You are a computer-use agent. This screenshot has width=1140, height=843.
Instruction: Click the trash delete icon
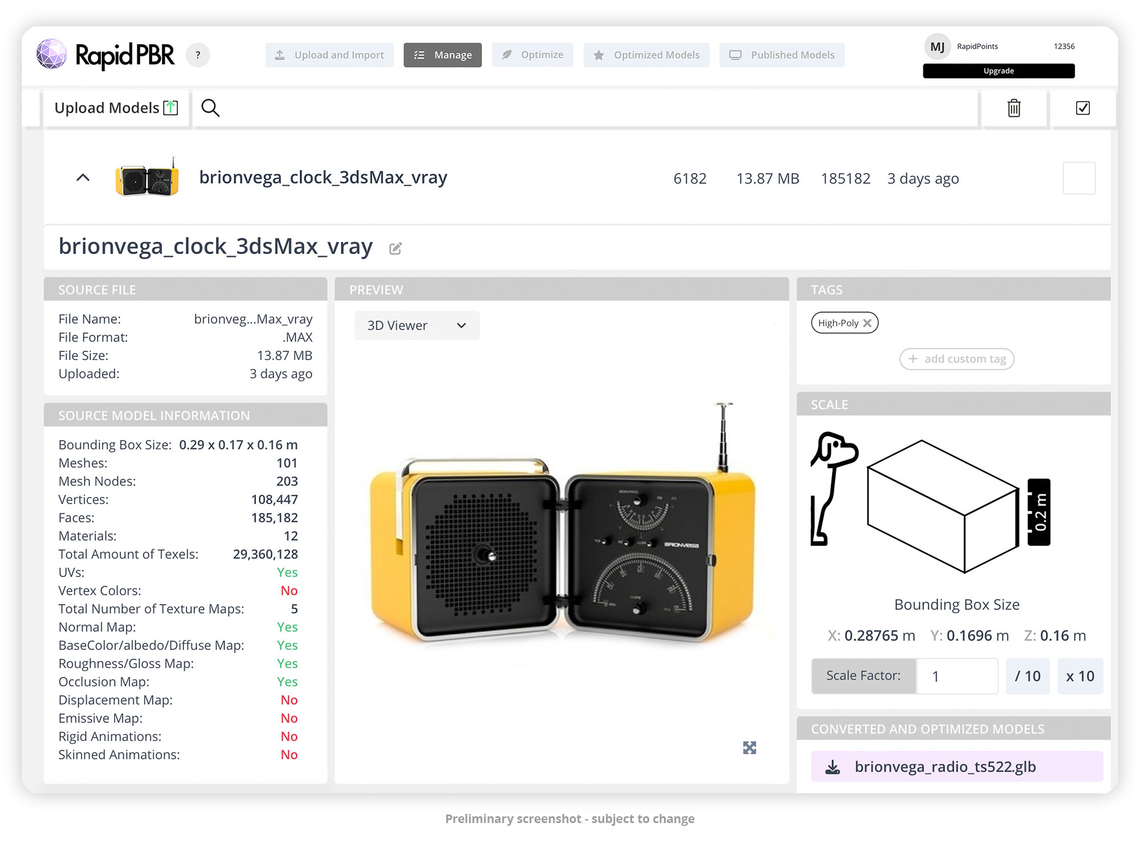[x=1014, y=108]
